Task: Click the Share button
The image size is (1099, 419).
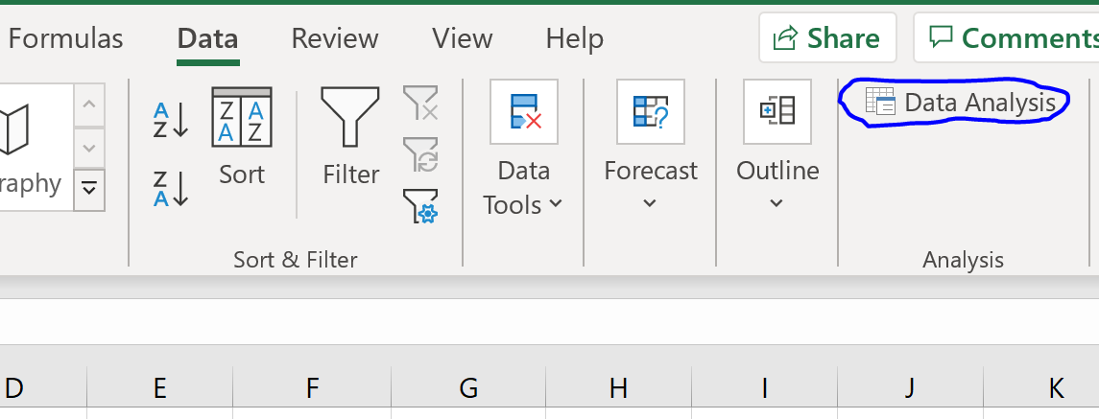Action: coord(826,37)
